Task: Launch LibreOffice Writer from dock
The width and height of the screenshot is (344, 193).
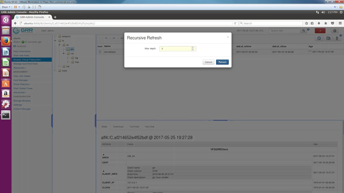Action: [x=6, y=51]
